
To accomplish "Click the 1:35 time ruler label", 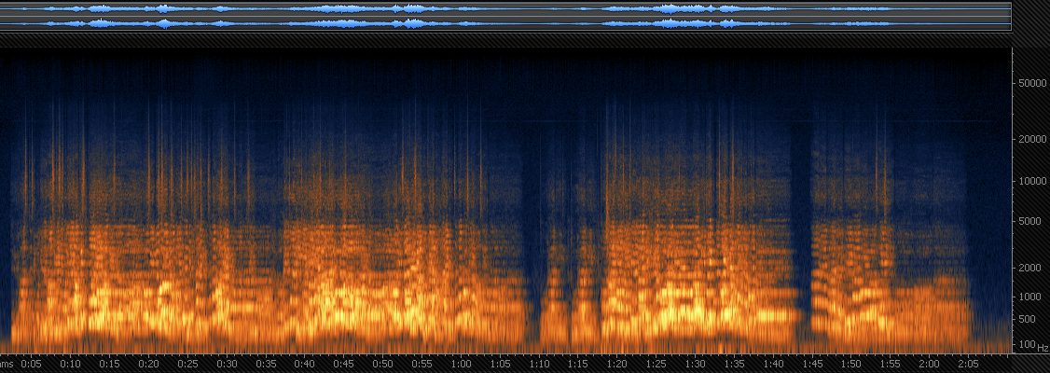I will (735, 364).
